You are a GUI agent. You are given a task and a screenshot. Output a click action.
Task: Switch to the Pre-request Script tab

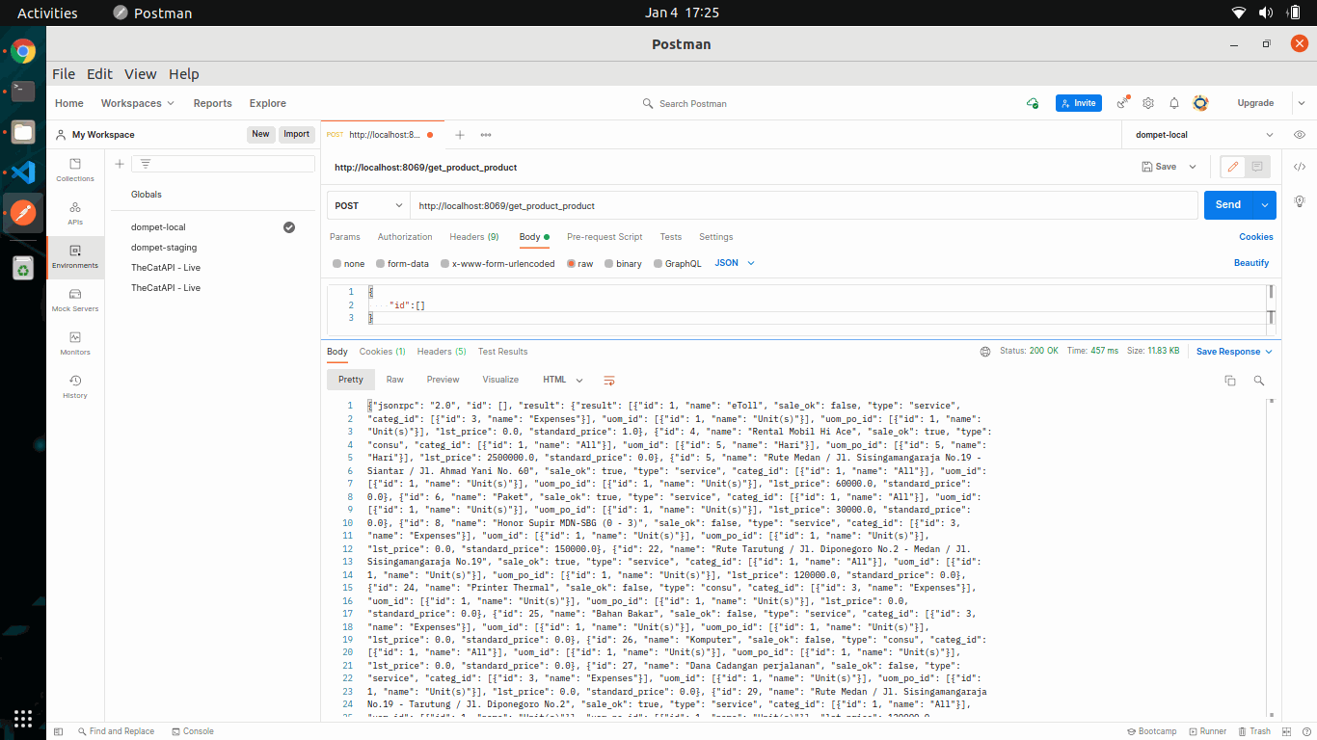tap(605, 237)
